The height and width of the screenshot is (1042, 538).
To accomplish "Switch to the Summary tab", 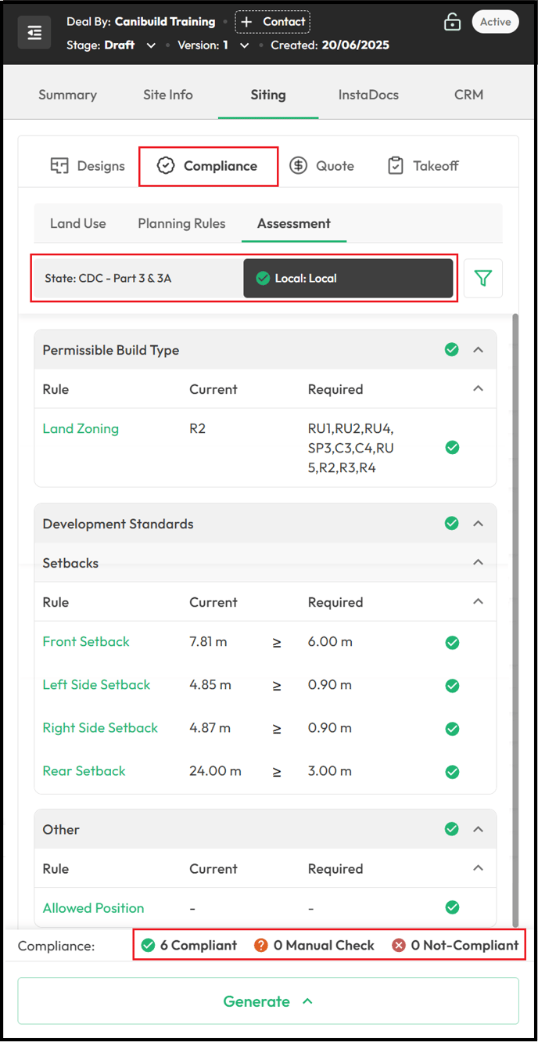I will (68, 95).
